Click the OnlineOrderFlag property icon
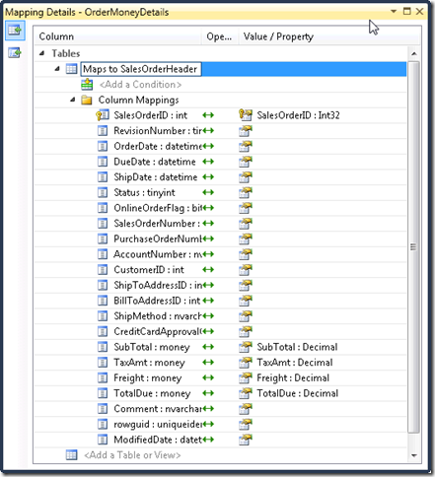This screenshot has width=435, height=477. pos(246,208)
